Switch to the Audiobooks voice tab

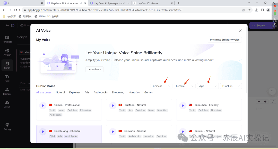point(101,92)
